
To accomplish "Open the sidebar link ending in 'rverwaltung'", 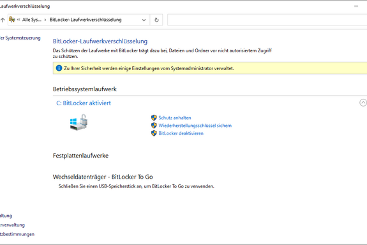I will [x=12, y=225].
